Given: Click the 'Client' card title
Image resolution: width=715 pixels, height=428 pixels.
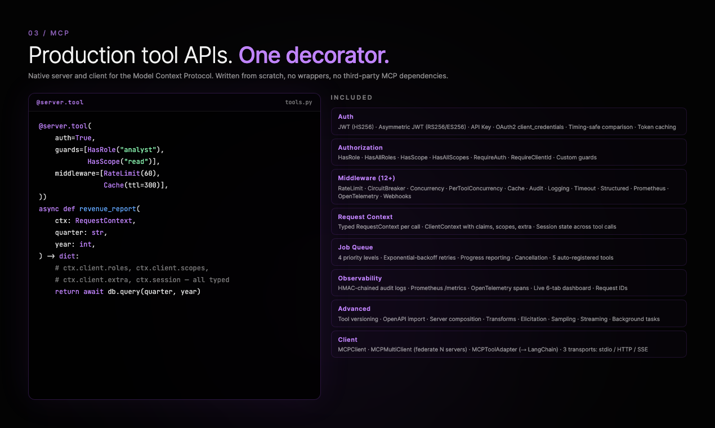Looking at the screenshot, I should pos(347,340).
